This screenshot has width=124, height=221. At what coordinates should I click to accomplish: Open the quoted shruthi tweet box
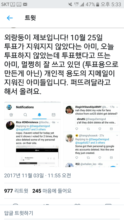(97, 121)
